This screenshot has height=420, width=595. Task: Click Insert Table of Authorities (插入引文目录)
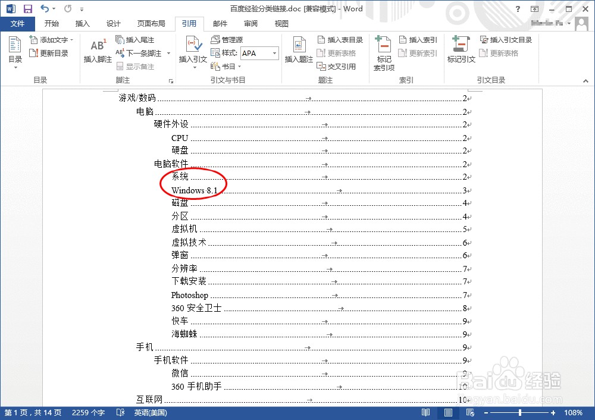click(506, 40)
